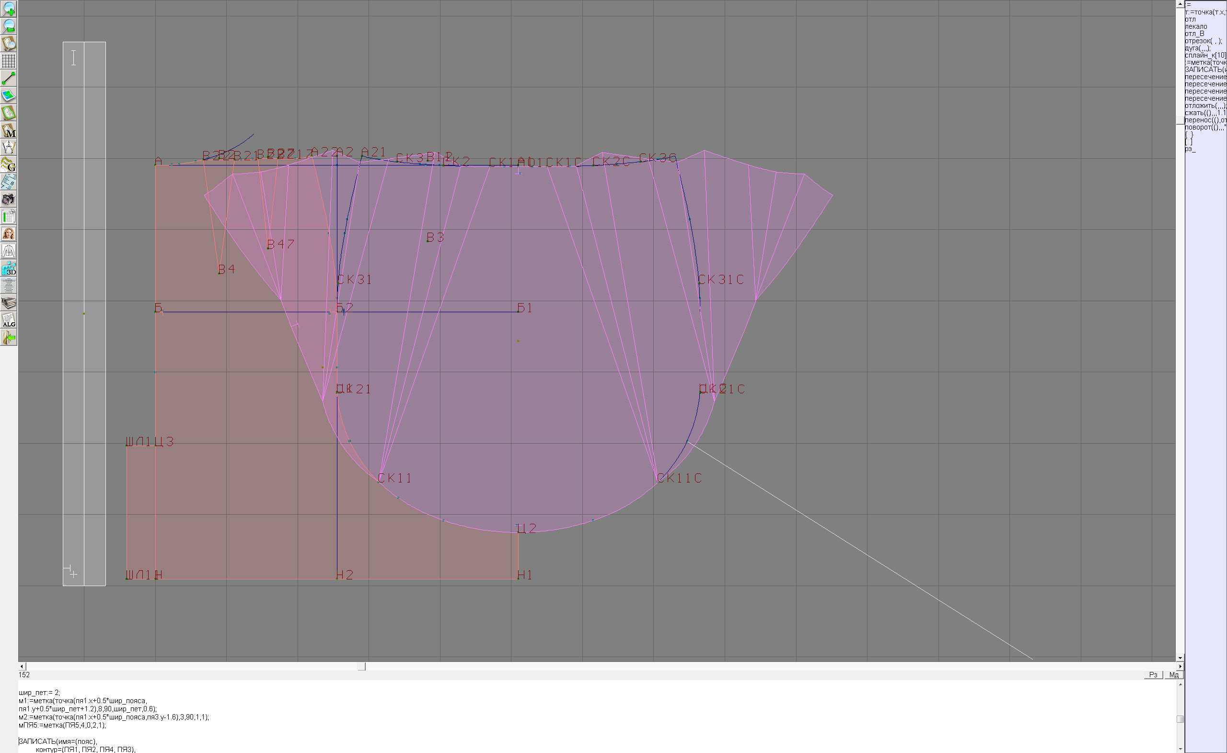The height and width of the screenshot is (753, 1227).
Task: Open the ALG algorithm document icon
Action: click(9, 320)
